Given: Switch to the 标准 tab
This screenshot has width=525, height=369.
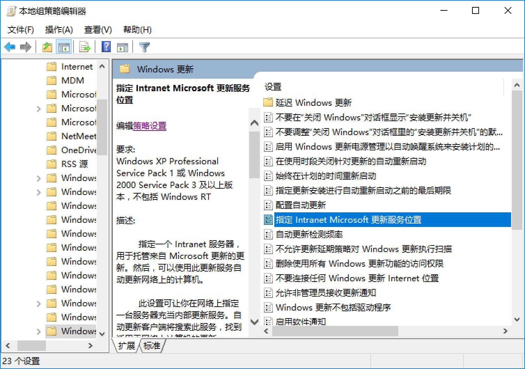Looking at the screenshot, I should [152, 345].
